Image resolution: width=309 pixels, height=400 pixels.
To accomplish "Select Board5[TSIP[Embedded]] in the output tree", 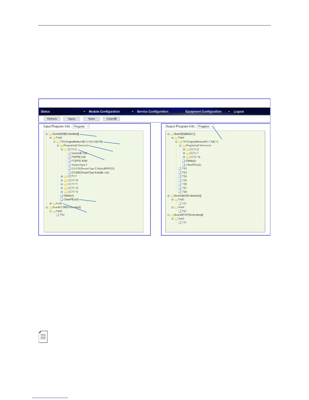I will click(189, 215).
